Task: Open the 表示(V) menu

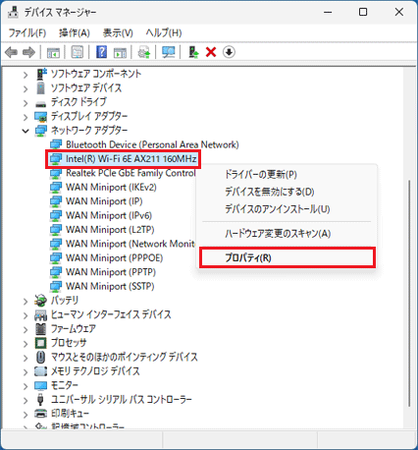Action: click(x=118, y=32)
